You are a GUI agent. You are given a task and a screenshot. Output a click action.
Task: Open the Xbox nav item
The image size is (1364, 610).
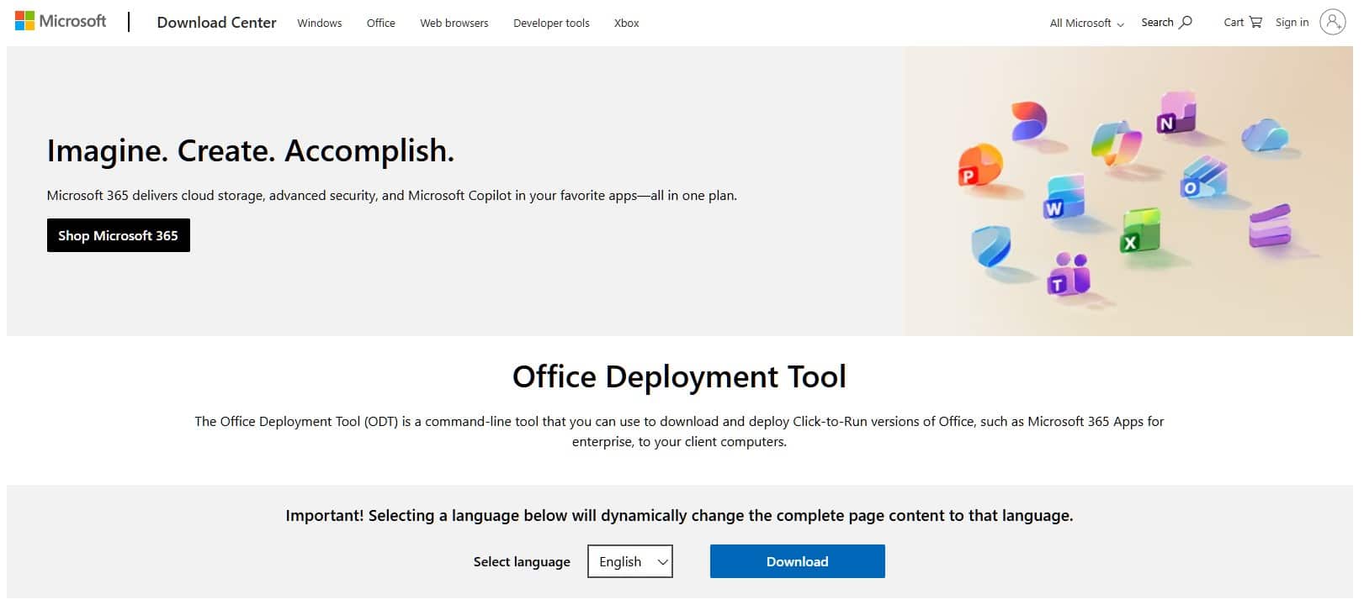tap(627, 24)
